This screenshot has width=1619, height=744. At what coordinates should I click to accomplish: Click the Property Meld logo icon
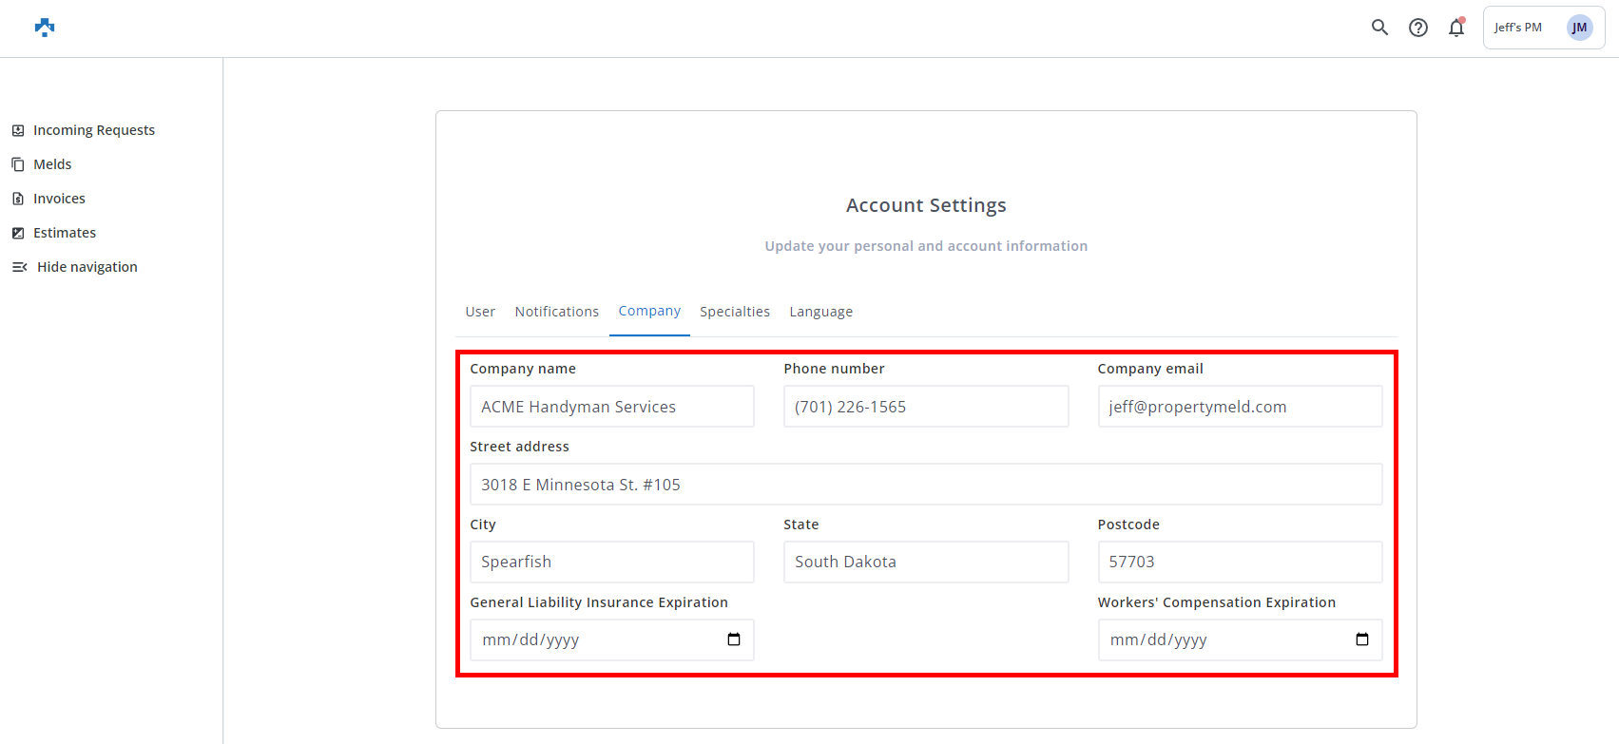(x=45, y=28)
